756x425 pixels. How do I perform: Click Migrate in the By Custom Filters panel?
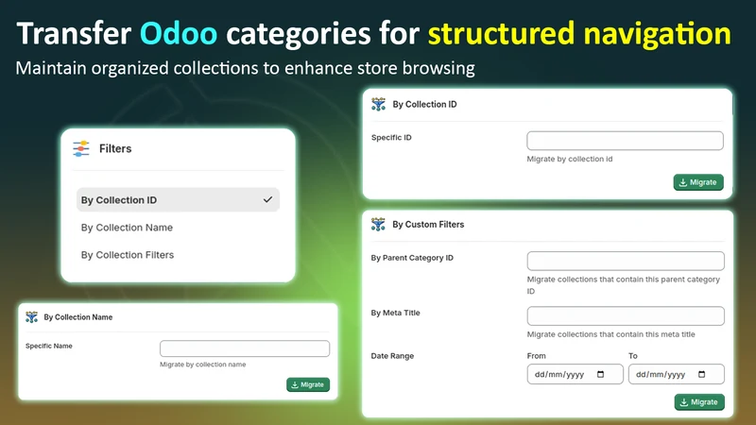click(699, 402)
